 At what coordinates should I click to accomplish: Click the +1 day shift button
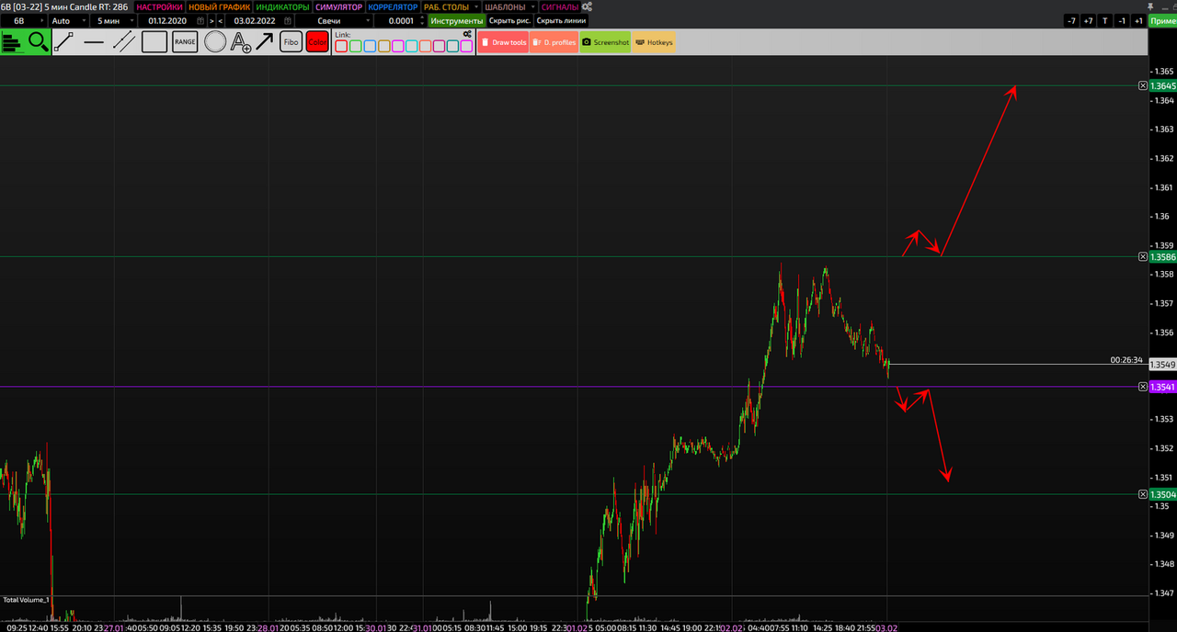(1138, 20)
